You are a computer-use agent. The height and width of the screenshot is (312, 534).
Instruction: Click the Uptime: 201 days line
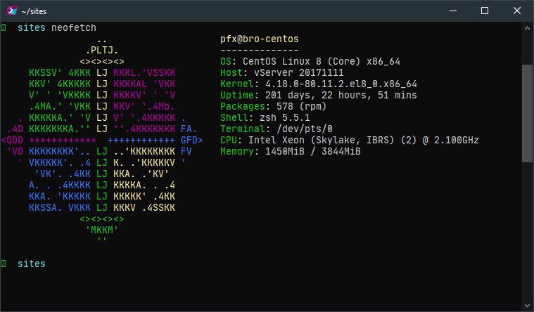(319, 96)
